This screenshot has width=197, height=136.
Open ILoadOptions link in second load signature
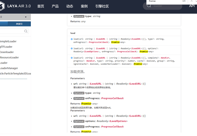(91, 51)
